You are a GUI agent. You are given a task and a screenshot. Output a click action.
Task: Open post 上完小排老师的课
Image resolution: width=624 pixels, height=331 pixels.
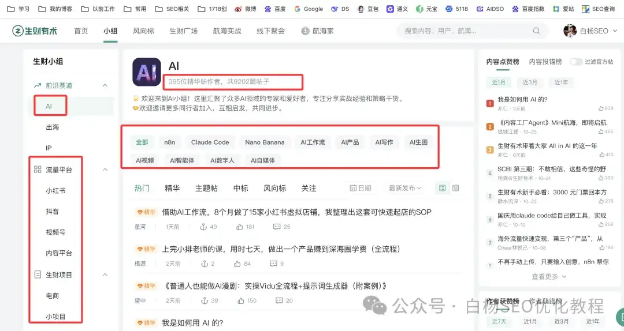coord(281,249)
